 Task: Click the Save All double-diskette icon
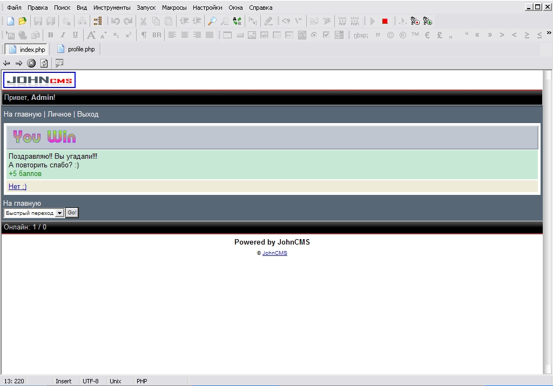[51, 21]
